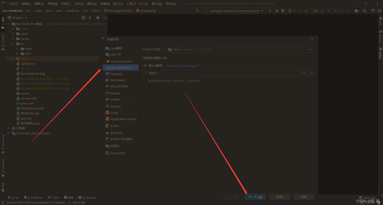383x205 pixels.
Task: Collapse all in Project panel
Action: 90,18
